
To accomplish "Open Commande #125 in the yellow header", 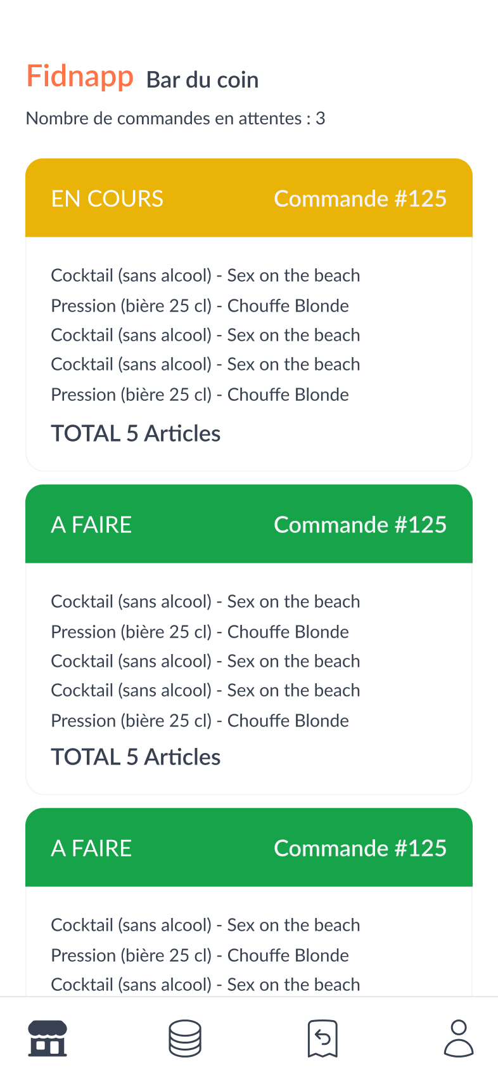I will pyautogui.click(x=360, y=199).
